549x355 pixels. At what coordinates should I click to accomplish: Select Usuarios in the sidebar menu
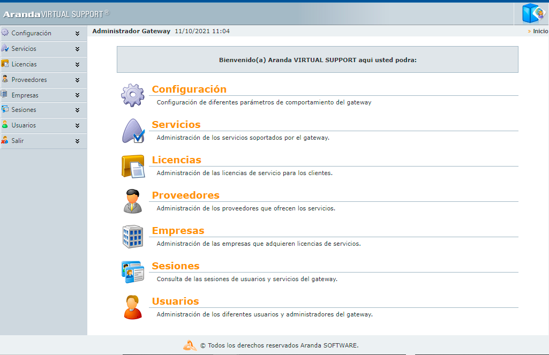coord(24,125)
